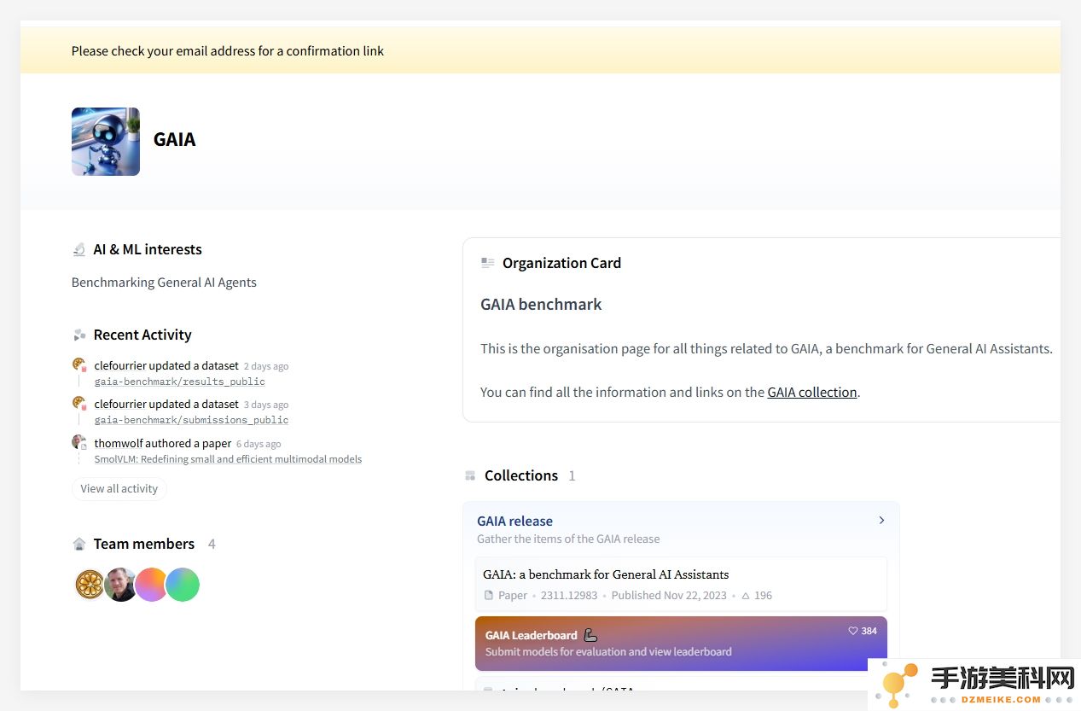
Task: Click clefourrier's avatar beside submissions_public update
Action: coord(79,404)
